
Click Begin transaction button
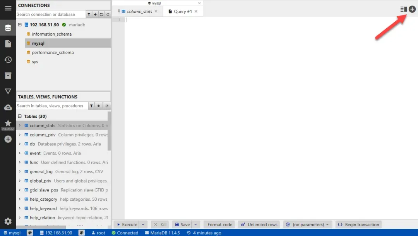[x=358, y=224]
